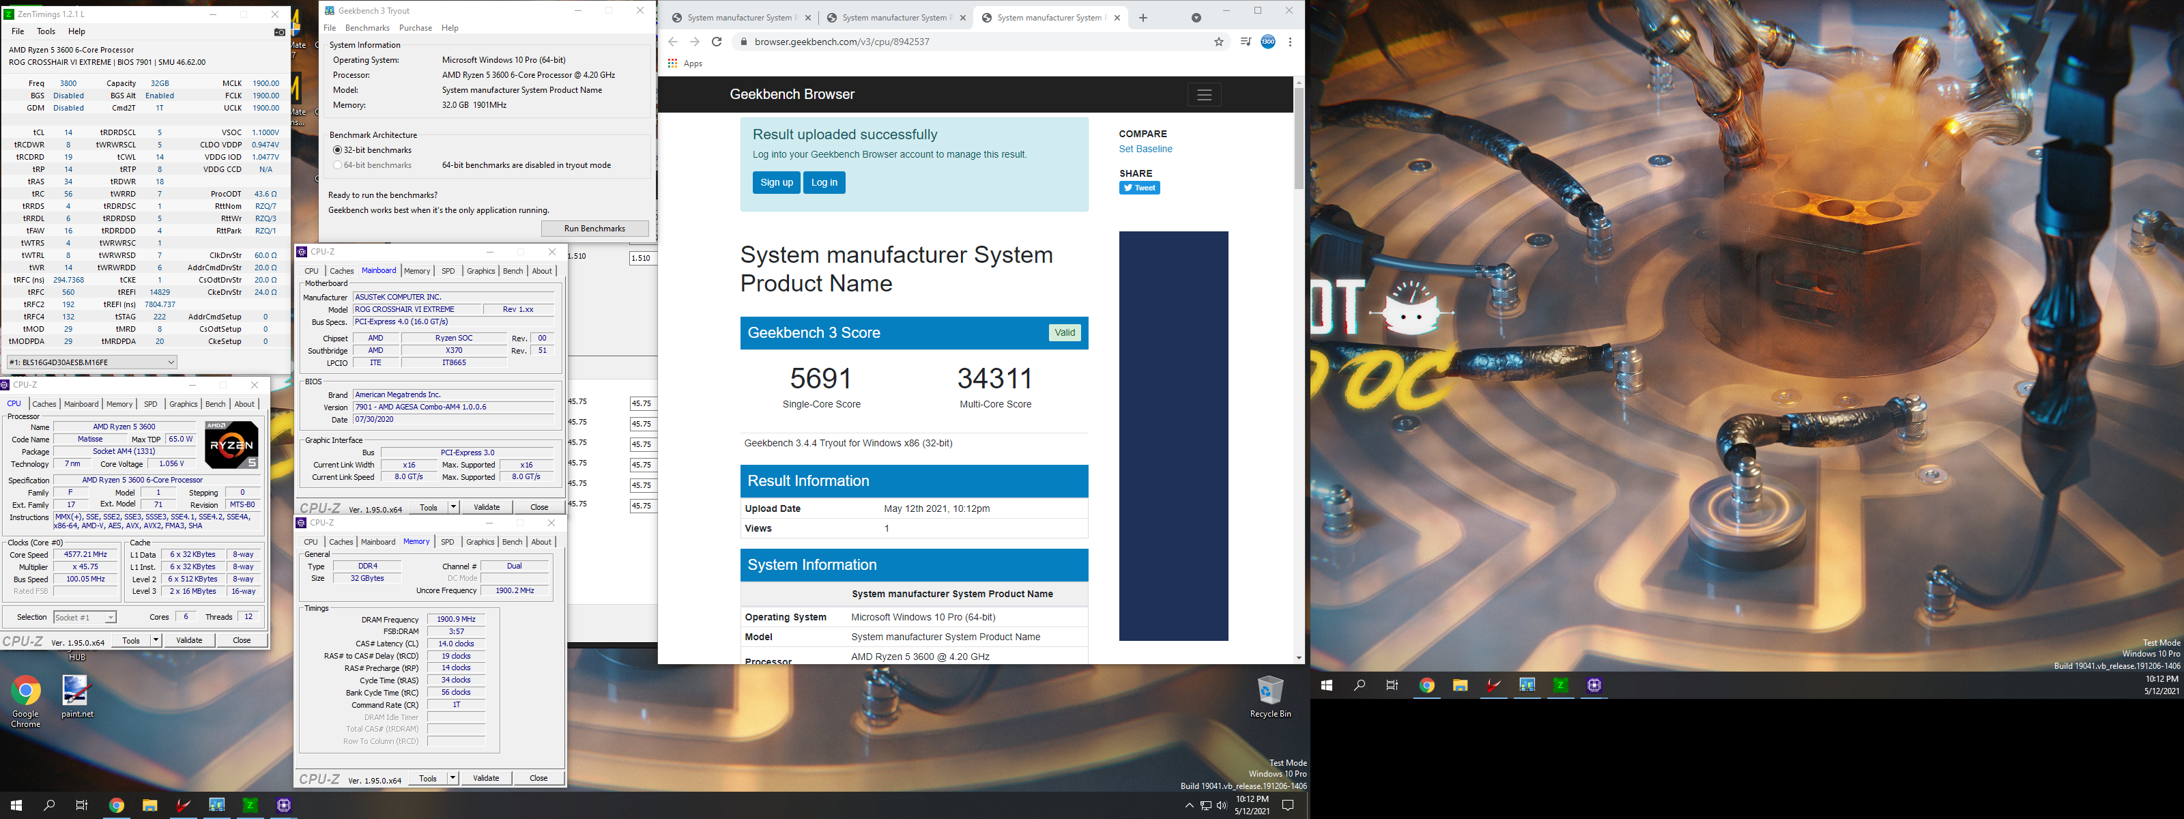Click Run Benchmarks in Geekbench 3
The width and height of the screenshot is (2184, 819).
(594, 229)
